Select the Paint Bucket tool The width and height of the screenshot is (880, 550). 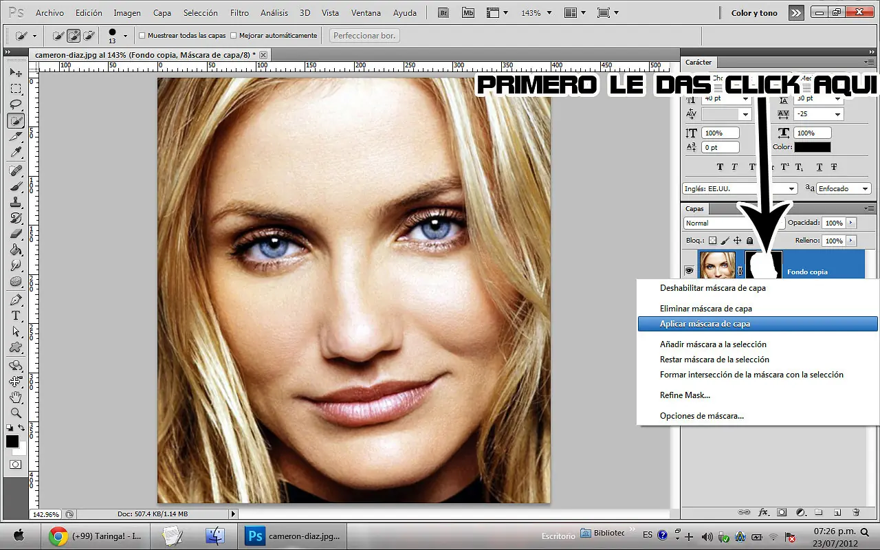pyautogui.click(x=16, y=250)
